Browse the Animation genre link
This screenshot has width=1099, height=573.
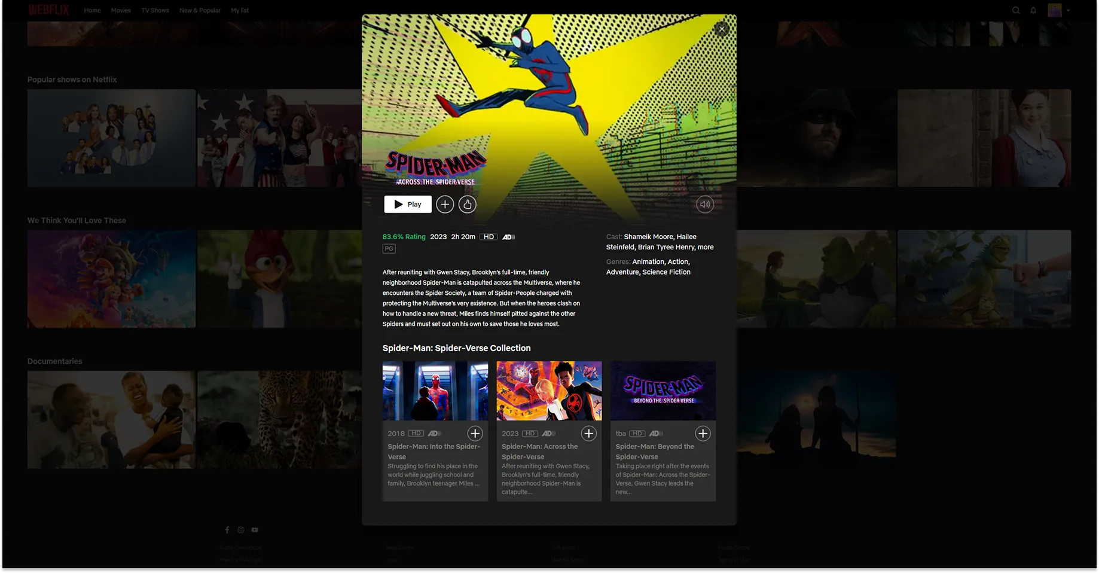[649, 261]
